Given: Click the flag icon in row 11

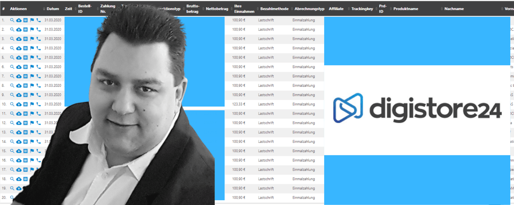Looking at the screenshot, I should click(32, 113).
